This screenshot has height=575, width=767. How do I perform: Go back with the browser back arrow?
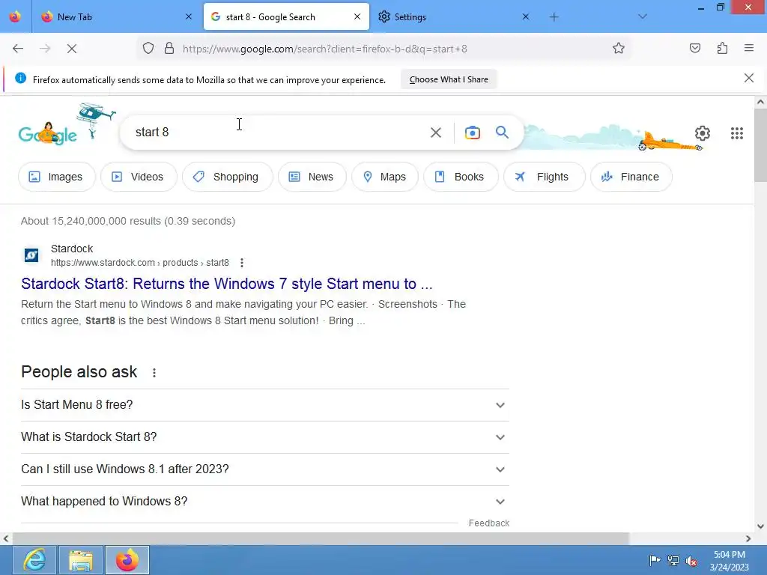click(x=18, y=49)
